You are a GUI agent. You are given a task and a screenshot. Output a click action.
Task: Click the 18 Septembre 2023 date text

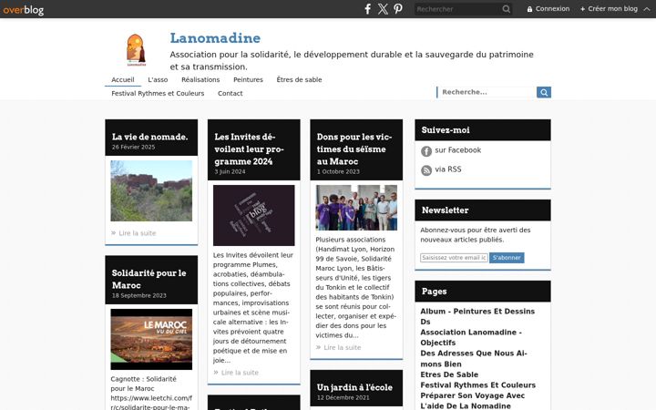click(138, 296)
